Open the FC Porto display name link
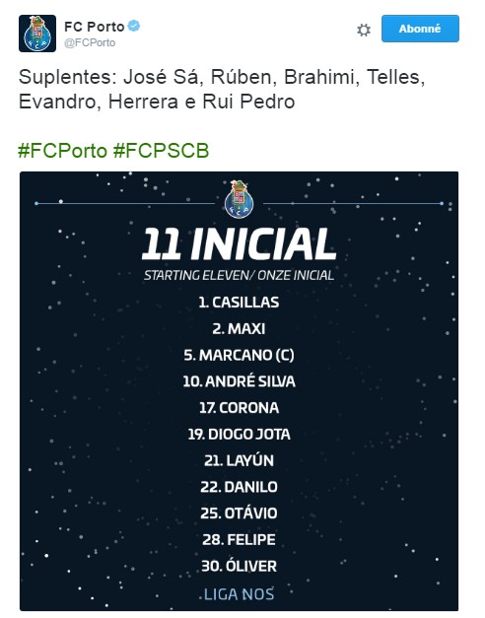This screenshot has width=485, height=618. point(95,27)
